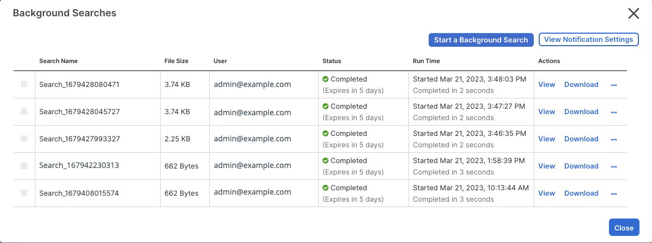This screenshot has width=652, height=243.
Task: Download search started at 10:13:44 AM
Action: [581, 193]
